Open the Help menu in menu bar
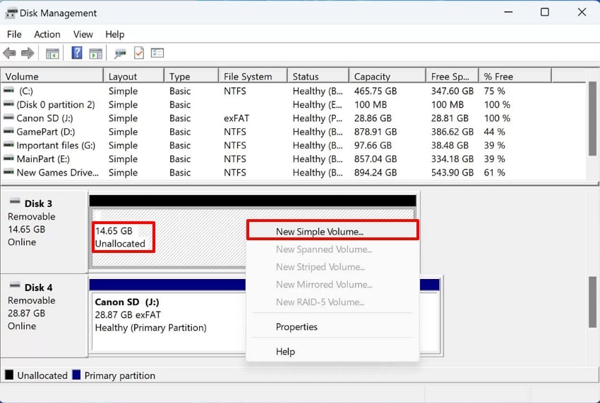This screenshot has height=403, width=600. click(115, 35)
